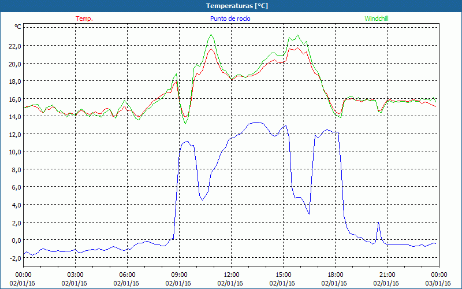The image size is (462, 289).
Task: Click the Temp. legend label
Action: click(84, 18)
